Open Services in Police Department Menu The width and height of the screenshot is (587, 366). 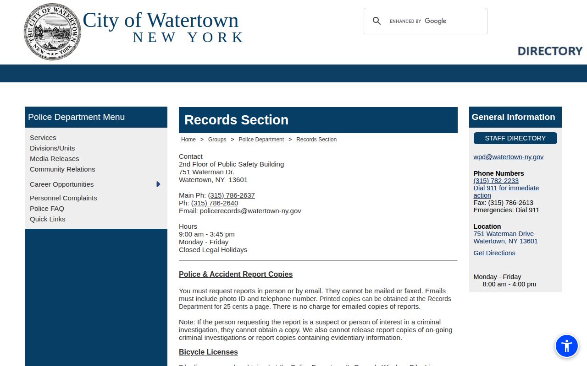click(x=43, y=138)
